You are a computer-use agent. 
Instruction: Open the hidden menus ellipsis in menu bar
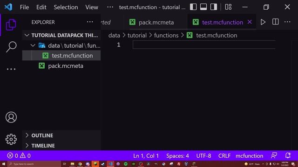110,7
